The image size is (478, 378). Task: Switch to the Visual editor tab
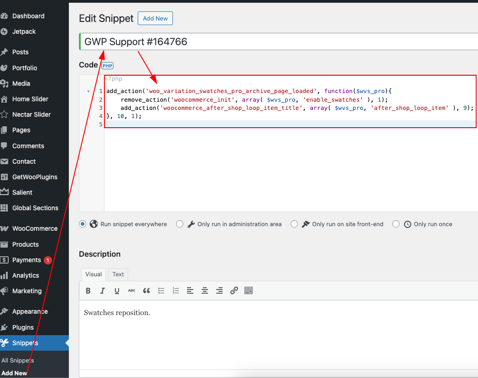(x=94, y=274)
